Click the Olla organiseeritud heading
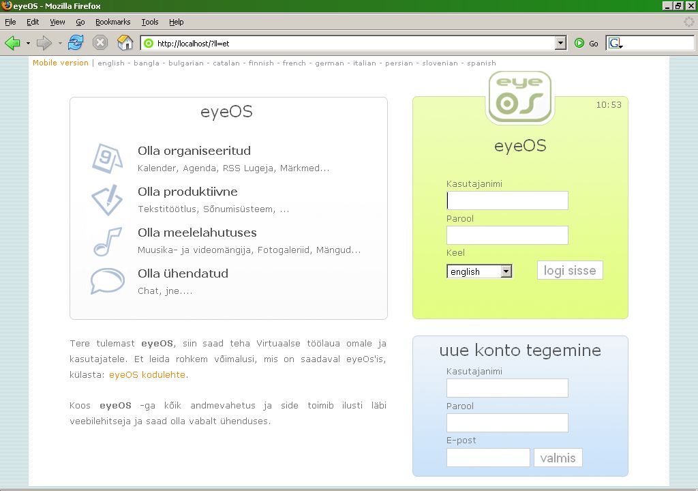The image size is (698, 491). point(194,151)
